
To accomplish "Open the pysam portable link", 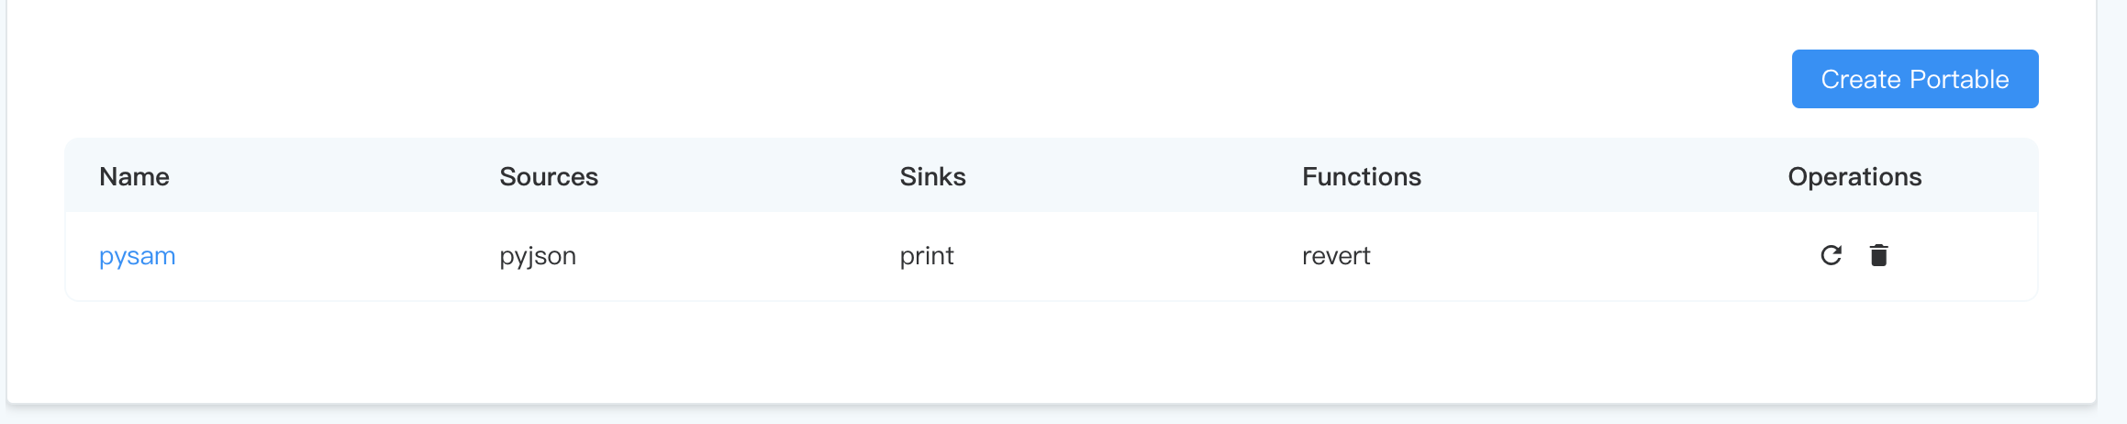I will click(x=138, y=256).
